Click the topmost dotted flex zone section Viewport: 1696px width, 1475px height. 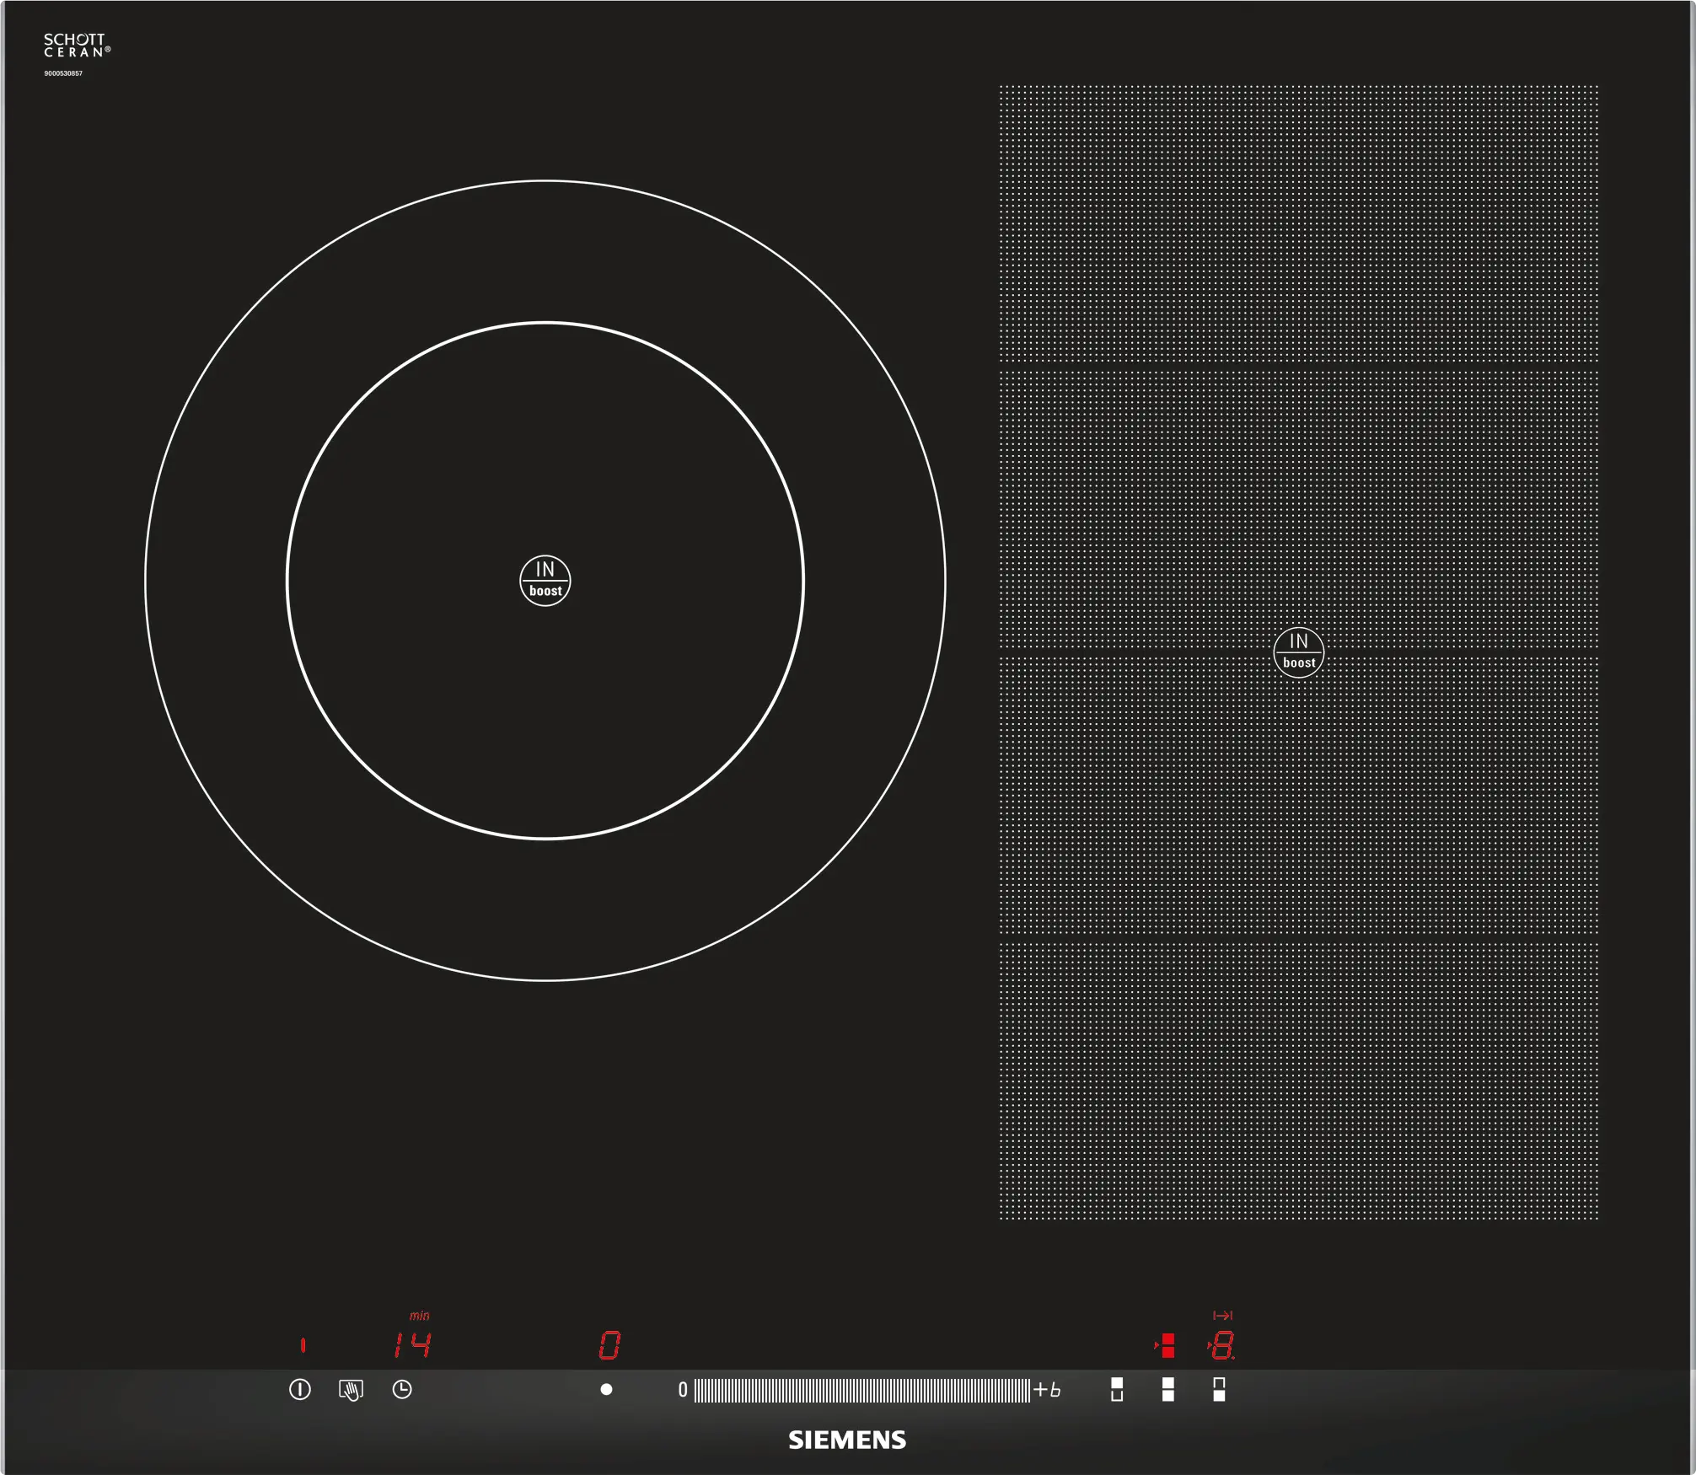click(x=1298, y=223)
